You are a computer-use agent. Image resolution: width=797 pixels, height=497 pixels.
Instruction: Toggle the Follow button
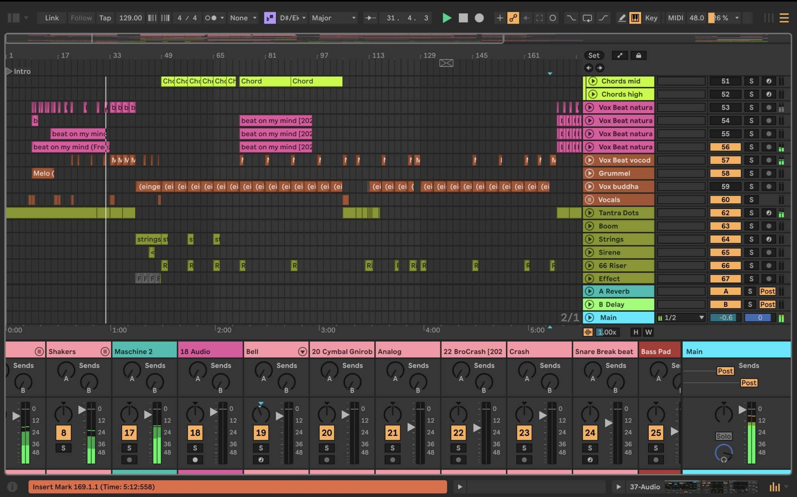(81, 18)
